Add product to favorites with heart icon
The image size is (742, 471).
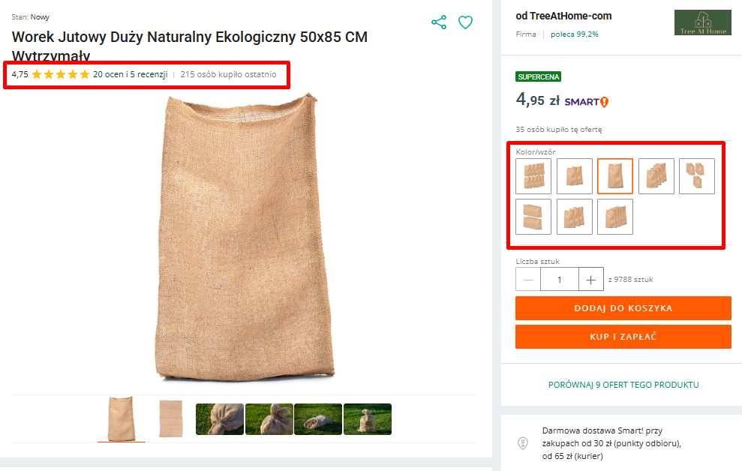click(465, 22)
